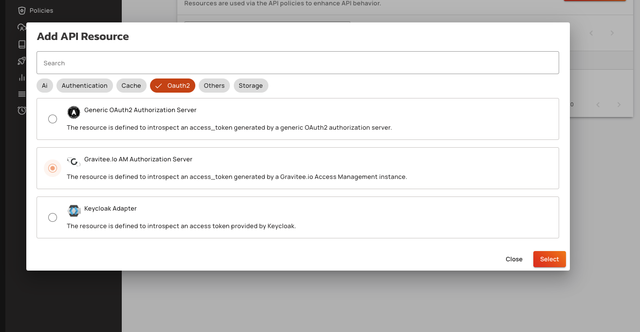Pick the Keycloak Adapter radio button

click(x=53, y=217)
